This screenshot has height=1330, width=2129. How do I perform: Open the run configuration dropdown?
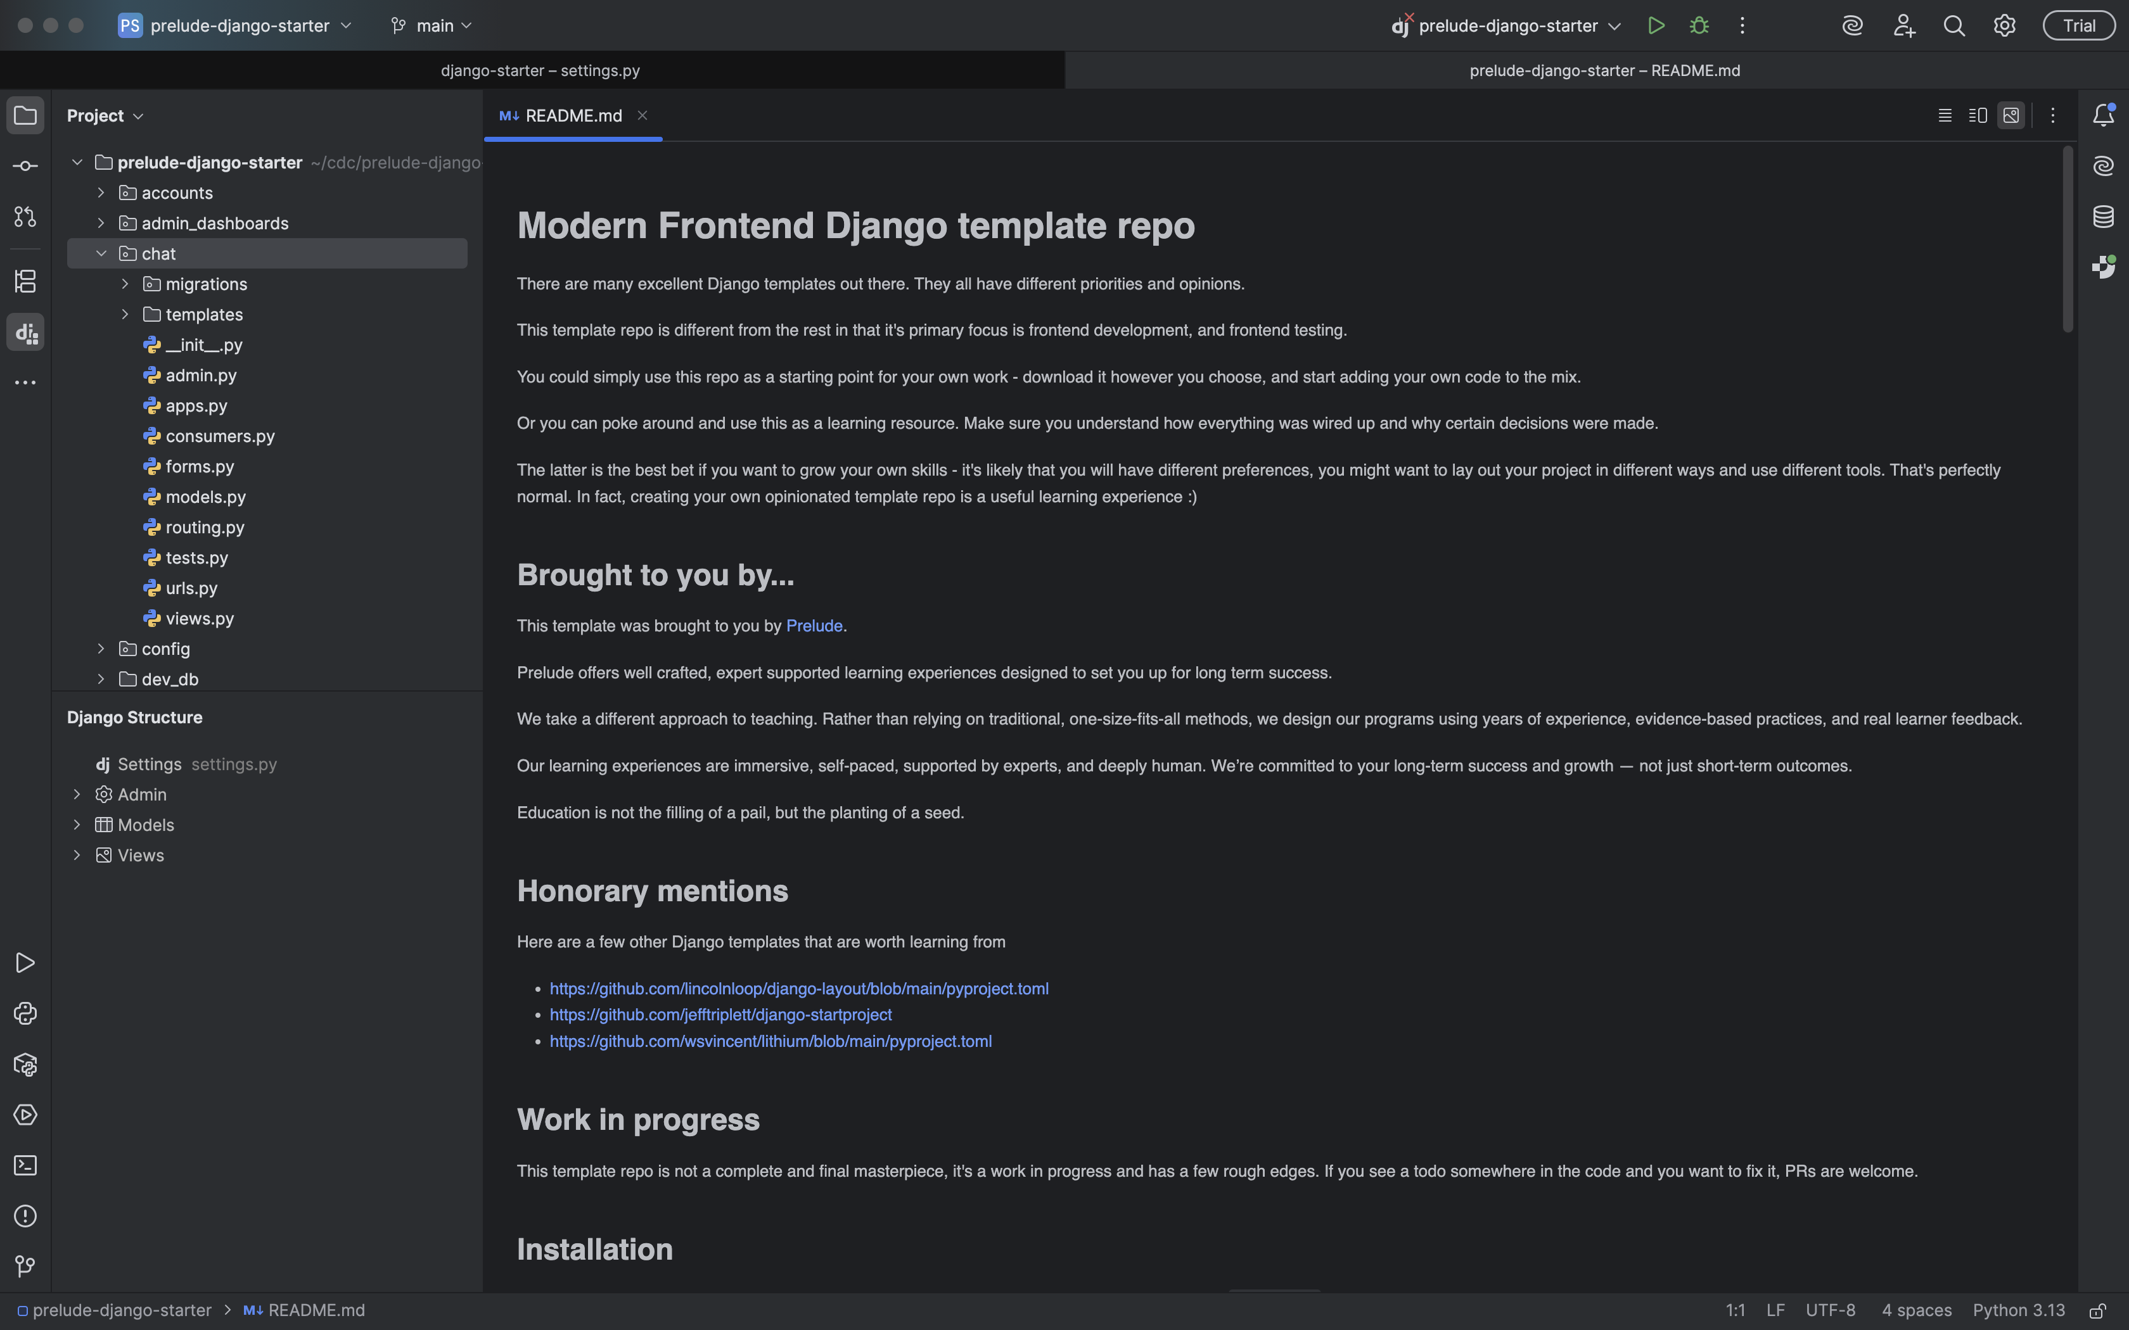(x=1506, y=25)
